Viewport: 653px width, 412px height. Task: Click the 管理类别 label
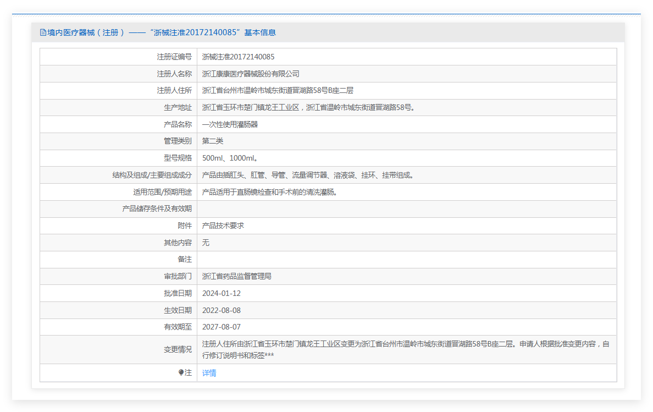178,141
